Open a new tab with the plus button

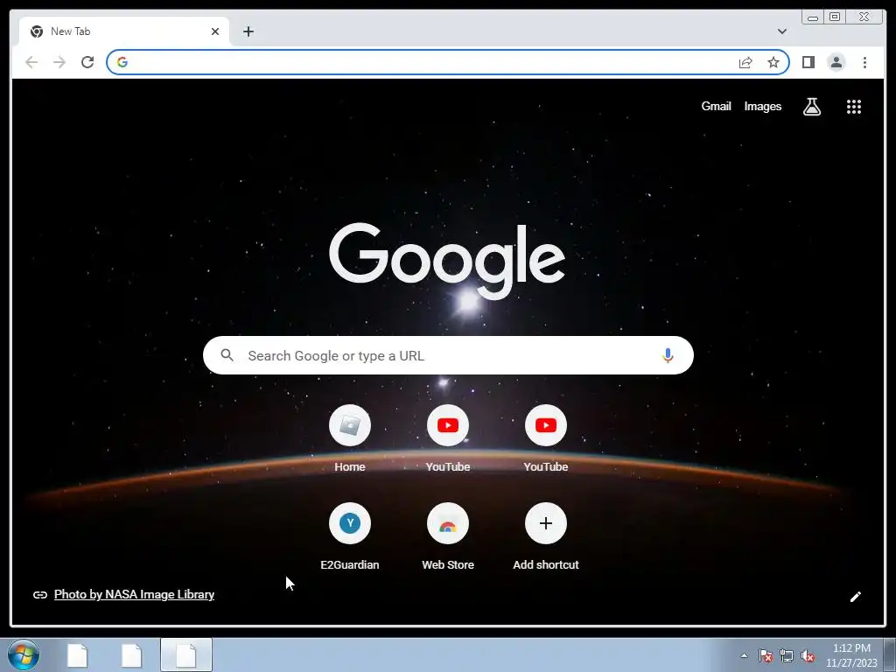click(x=248, y=31)
